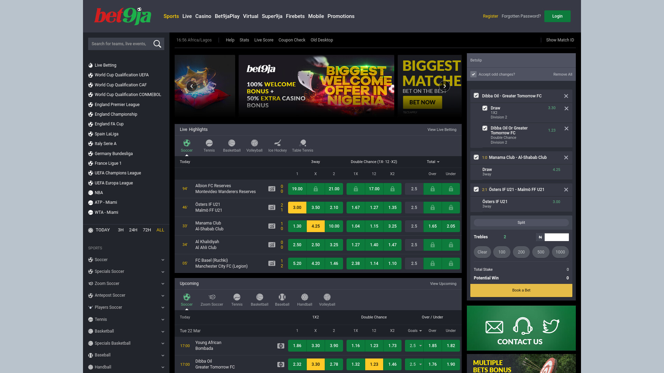Open Virtual in top navigation
The width and height of the screenshot is (664, 373).
[x=250, y=16]
